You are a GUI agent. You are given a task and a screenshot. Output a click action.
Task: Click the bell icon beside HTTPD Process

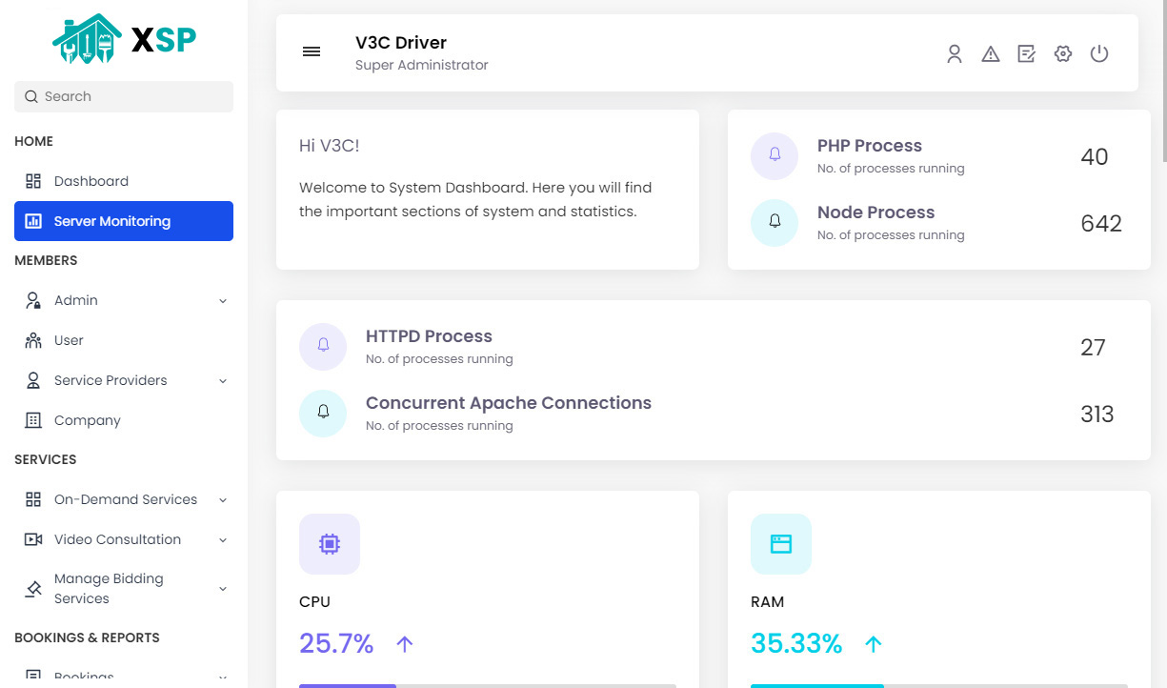(323, 346)
